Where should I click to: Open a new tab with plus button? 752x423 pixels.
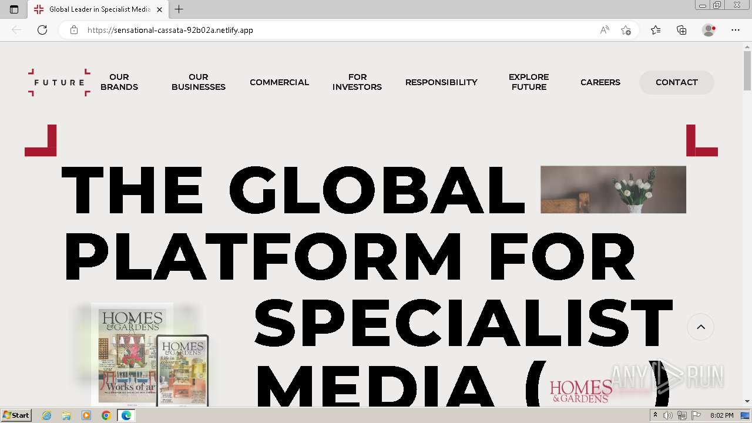point(179,9)
